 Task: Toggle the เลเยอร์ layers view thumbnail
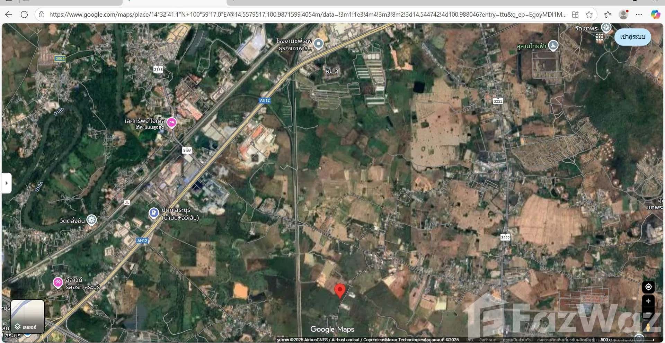pos(28,316)
